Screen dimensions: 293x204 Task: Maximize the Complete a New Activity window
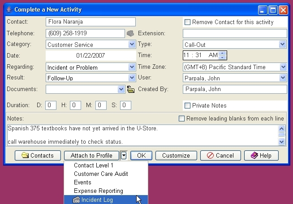[x=273, y=10]
